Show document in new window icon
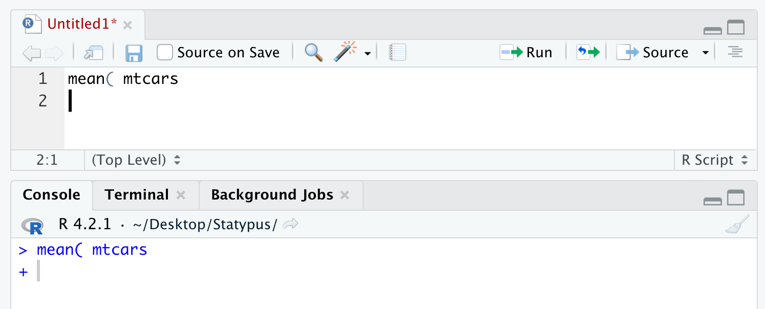 (x=94, y=53)
